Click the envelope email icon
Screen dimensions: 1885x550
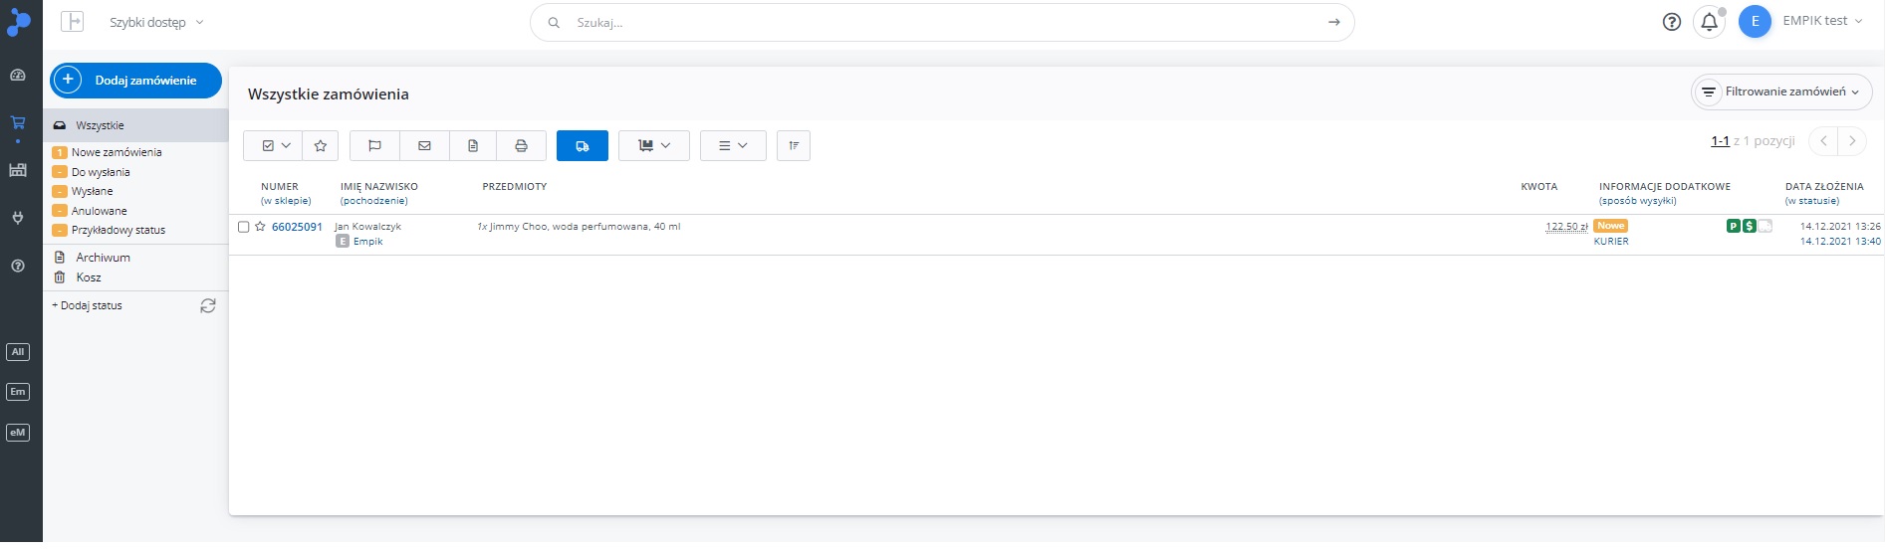[x=424, y=146]
